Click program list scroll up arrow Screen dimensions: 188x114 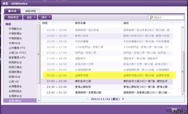tap(183, 27)
